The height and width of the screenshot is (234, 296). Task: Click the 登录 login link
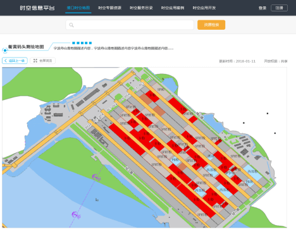pos(262,8)
